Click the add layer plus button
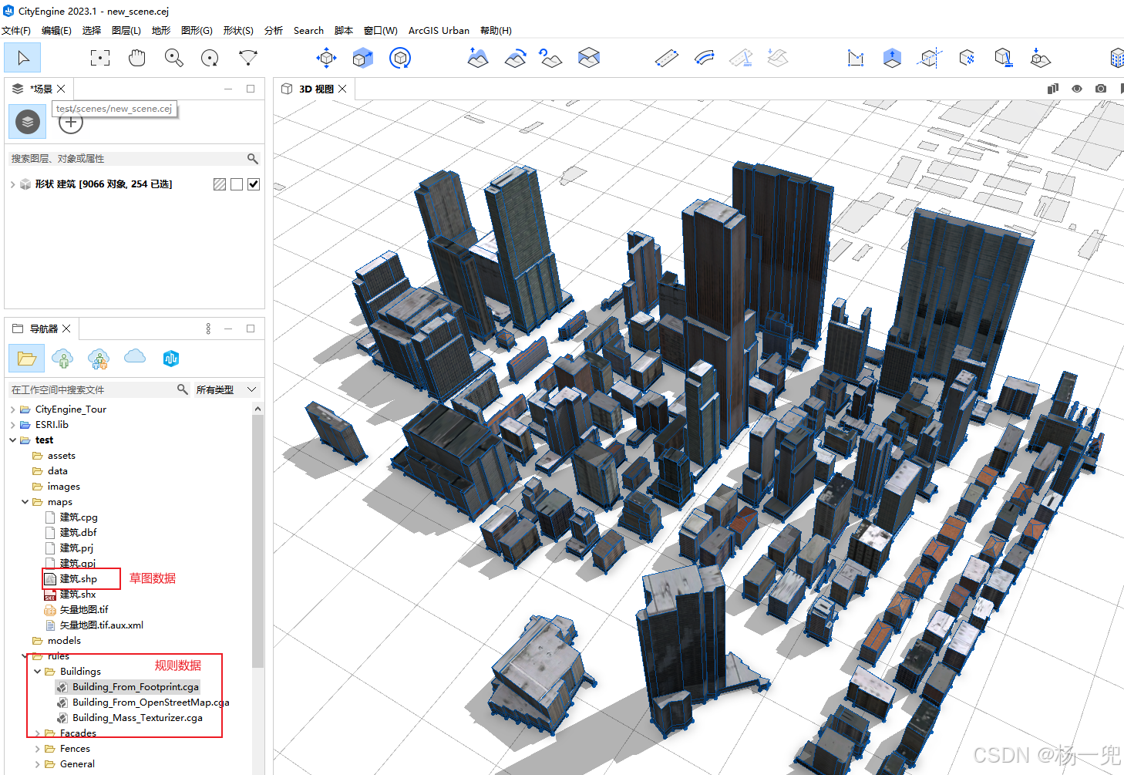1124x775 pixels. (71, 123)
